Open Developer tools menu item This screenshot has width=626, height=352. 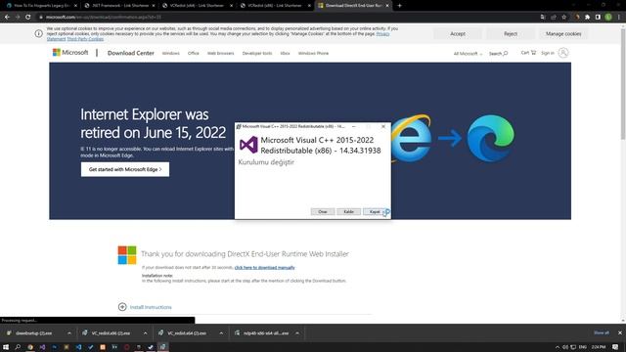257,53
